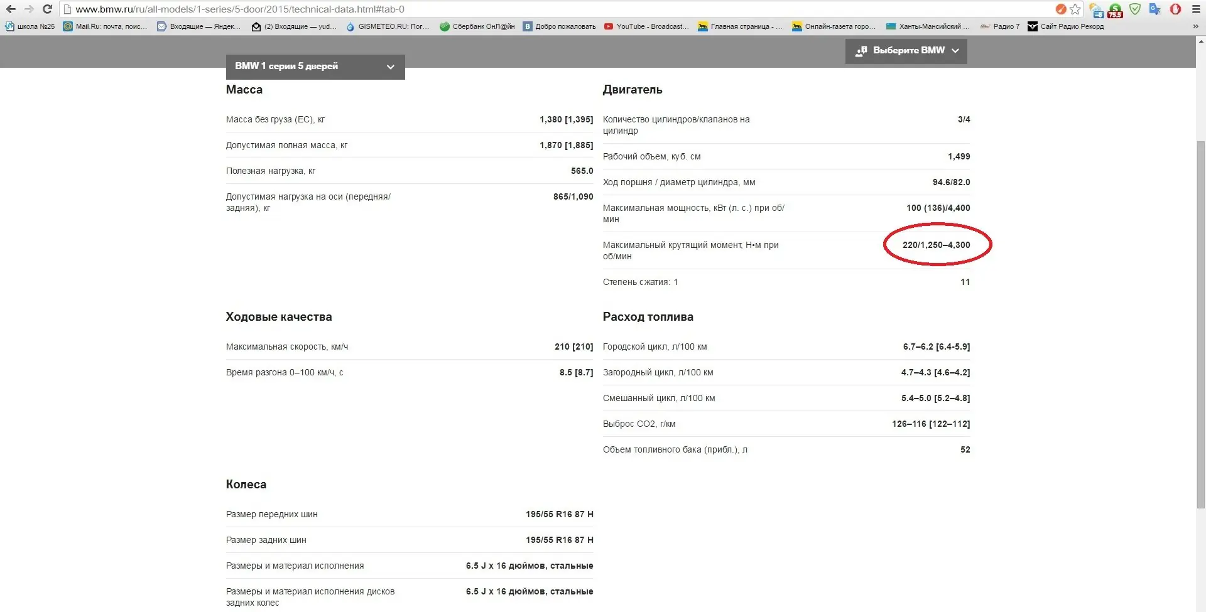Open the Google Translate extension
The height and width of the screenshot is (612, 1206).
pyautogui.click(x=1154, y=9)
